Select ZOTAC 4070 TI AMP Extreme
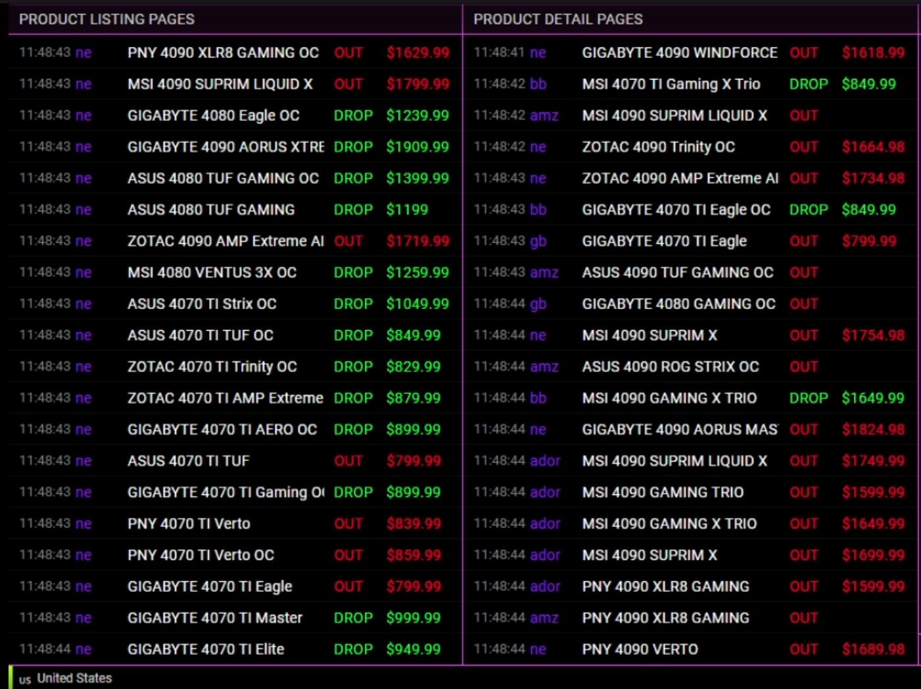 pyautogui.click(x=225, y=398)
